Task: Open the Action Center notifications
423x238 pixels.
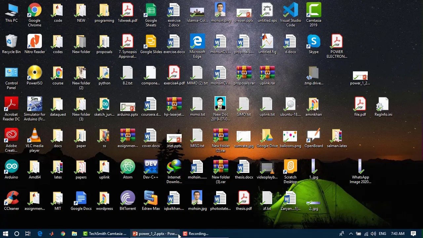Action: coord(413,233)
